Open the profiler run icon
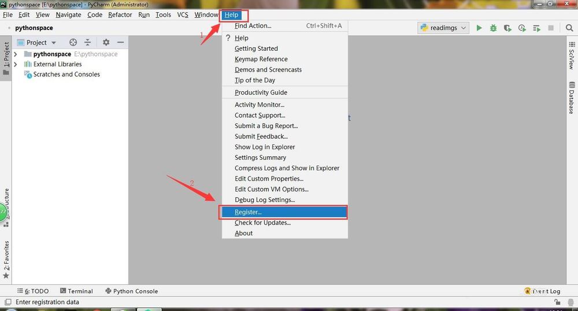Image resolution: width=578 pixels, height=311 pixels. pos(522,28)
